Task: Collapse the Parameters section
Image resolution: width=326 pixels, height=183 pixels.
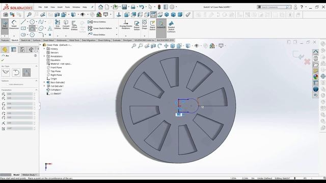Action: [36, 90]
